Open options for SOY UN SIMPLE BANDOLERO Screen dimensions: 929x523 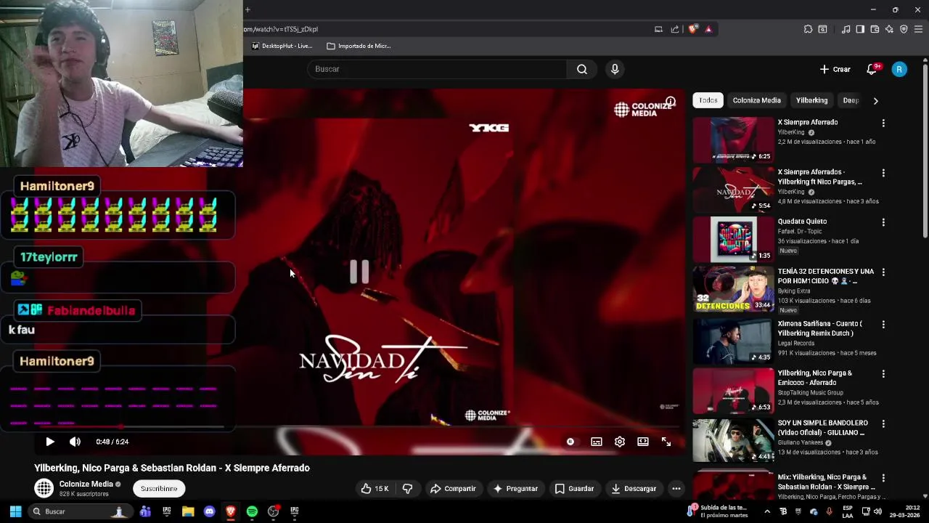883,423
